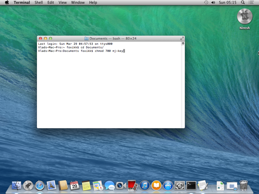Open iBooks from the Dock
Image resolution: width=259 pixels, height=194 pixels.
(156, 185)
